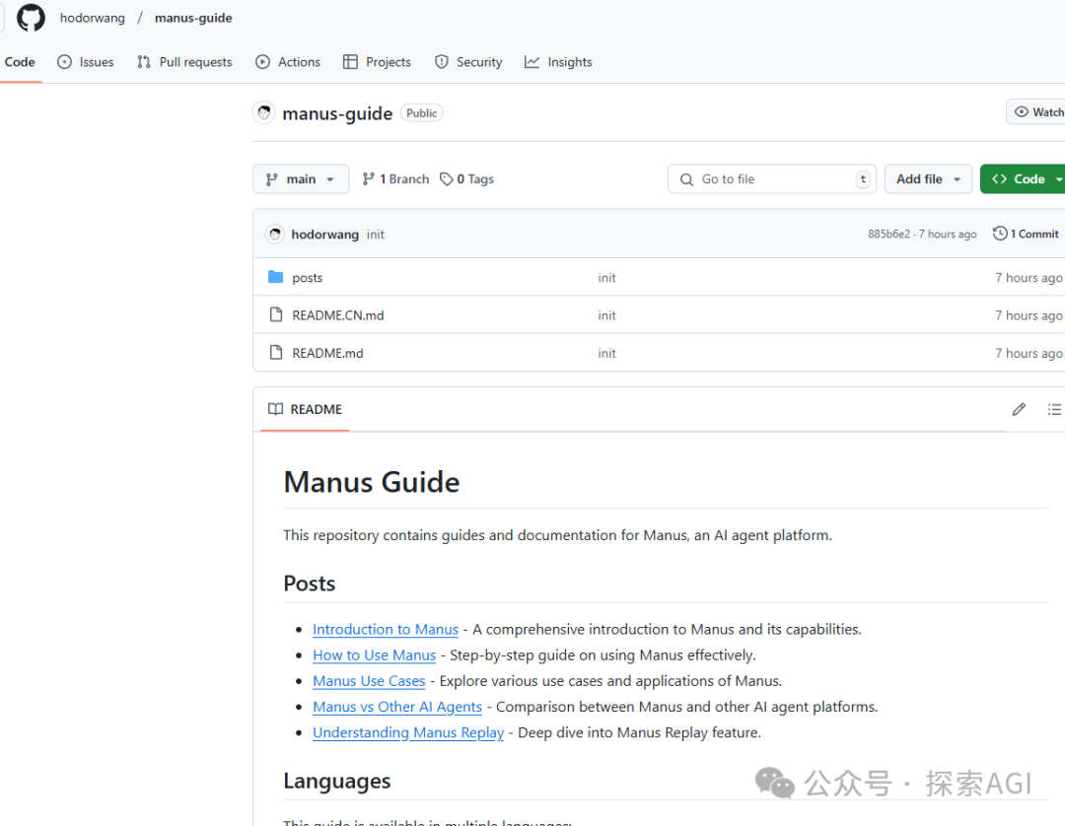Click the tag icon beside 0 Tags
The height and width of the screenshot is (826, 1065).
(x=447, y=179)
